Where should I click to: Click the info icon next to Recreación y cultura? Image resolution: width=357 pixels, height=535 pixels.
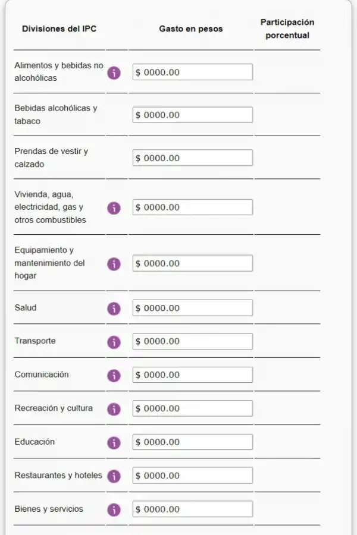tap(114, 409)
